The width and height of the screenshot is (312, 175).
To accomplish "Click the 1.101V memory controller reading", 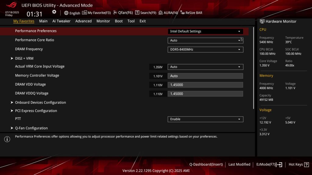I will pos(158,76).
